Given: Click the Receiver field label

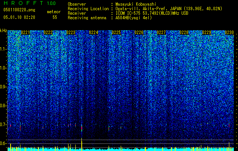Looking at the screenshot, I should pos(77,13).
